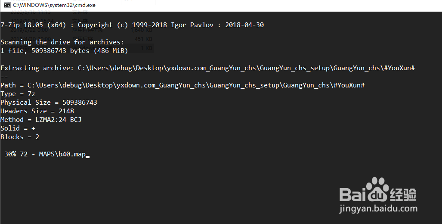Click the 'Path =' line in the output
This screenshot has height=224, width=442.
[182, 85]
